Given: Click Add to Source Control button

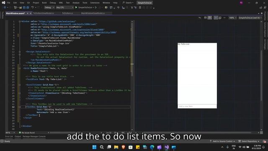Looking at the screenshot, I should coord(222,141).
